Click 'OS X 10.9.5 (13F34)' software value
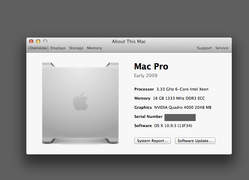This screenshot has width=249, height=180. pos(173,126)
